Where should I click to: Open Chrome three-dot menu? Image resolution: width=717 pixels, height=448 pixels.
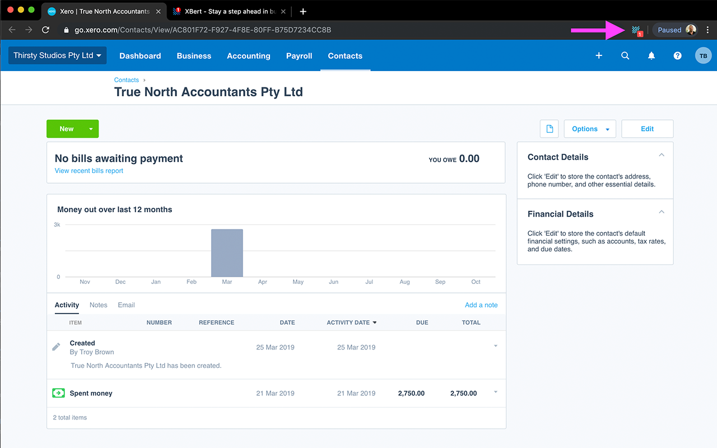click(x=707, y=30)
